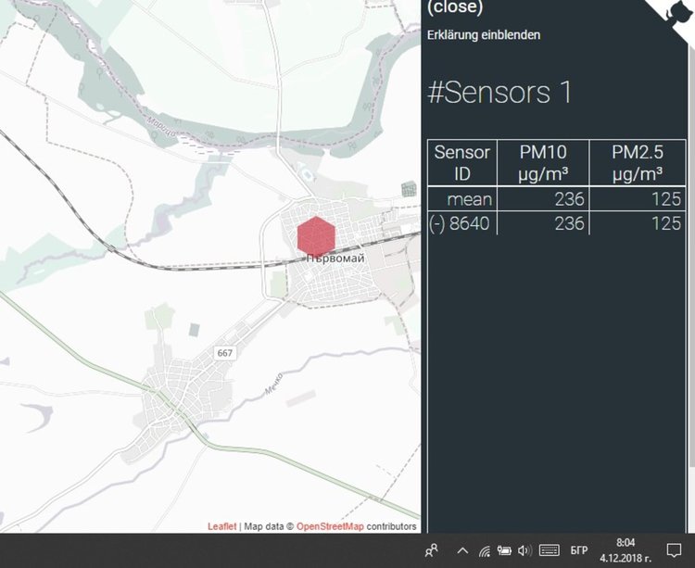Image resolution: width=695 pixels, height=568 pixels.
Task: Open the Action Center notification icon
Action: [x=674, y=550]
